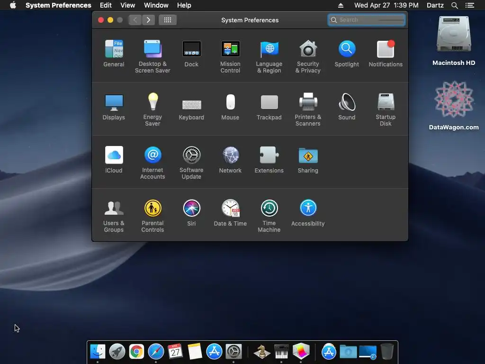Open System Preferences gear in the Dock
The width and height of the screenshot is (485, 364).
click(234, 352)
